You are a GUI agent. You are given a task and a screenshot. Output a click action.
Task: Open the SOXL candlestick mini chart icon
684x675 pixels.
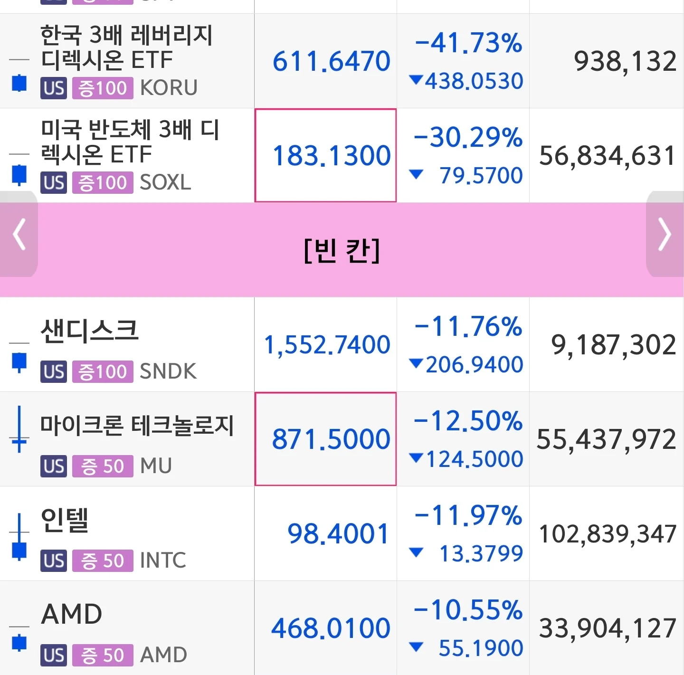tap(19, 168)
